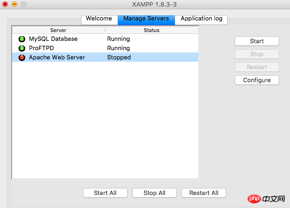The width and height of the screenshot is (290, 208).
Task: Click the Server column header
Action: [59, 30]
